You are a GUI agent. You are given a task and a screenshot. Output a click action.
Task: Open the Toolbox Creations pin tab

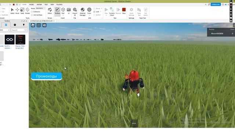pyautogui.click(x=23, y=25)
